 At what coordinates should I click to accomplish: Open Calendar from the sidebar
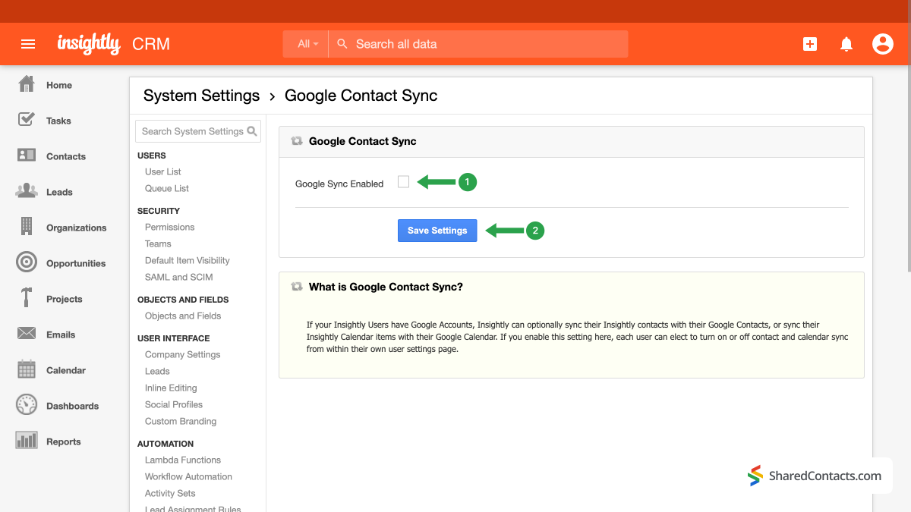[66, 370]
